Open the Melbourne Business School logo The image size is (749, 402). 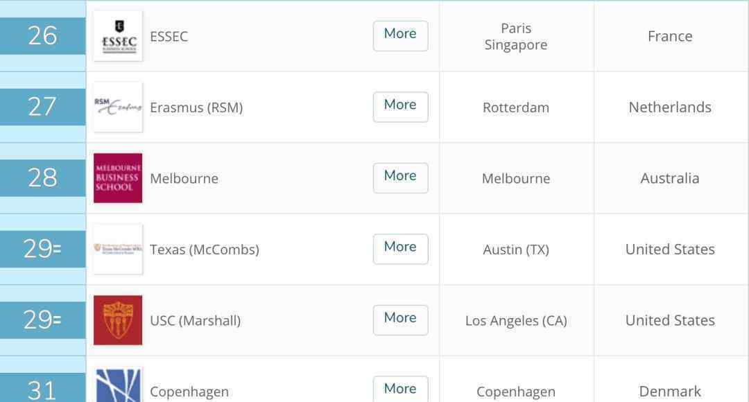pyautogui.click(x=118, y=178)
